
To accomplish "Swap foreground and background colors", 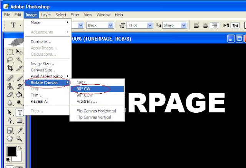I will 20,148.
